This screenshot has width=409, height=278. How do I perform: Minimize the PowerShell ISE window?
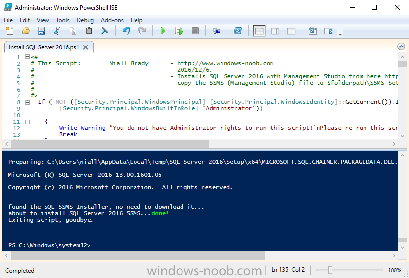[x=352, y=7]
